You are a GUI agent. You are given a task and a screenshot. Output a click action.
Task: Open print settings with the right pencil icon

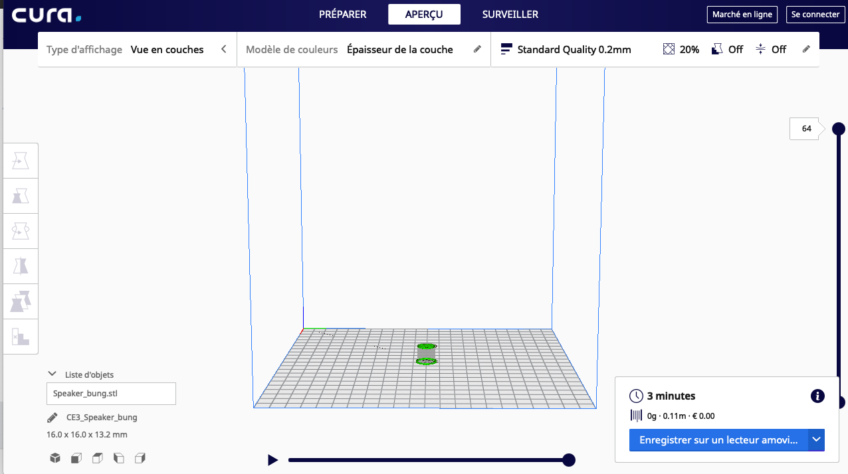click(806, 49)
